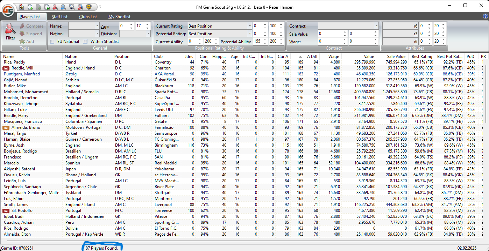The image size is (489, 251).
Task: Click the blue person search quick-access icon
Action: [63, 7]
